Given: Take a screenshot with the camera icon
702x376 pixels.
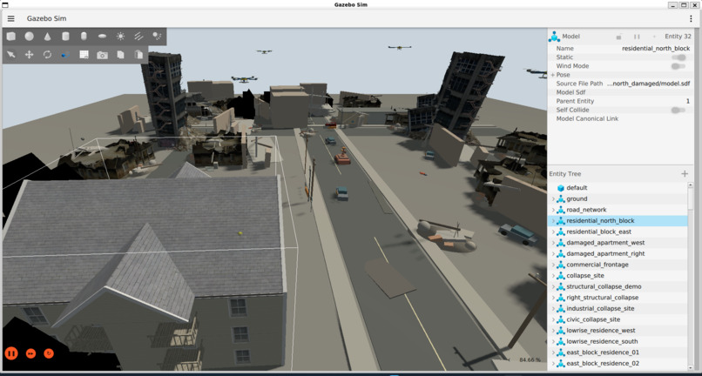Looking at the screenshot, I should tap(102, 55).
